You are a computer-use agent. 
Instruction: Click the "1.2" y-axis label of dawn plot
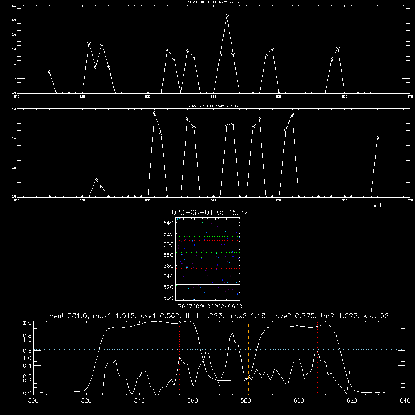tap(14, 5)
